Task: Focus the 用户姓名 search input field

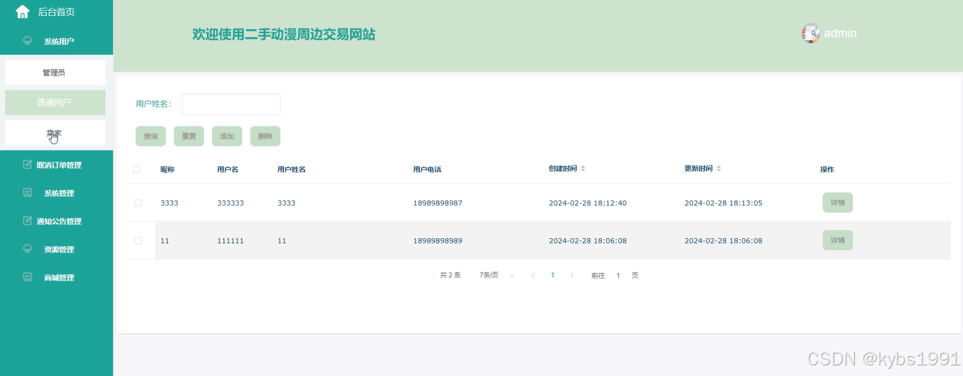Action: 231,104
